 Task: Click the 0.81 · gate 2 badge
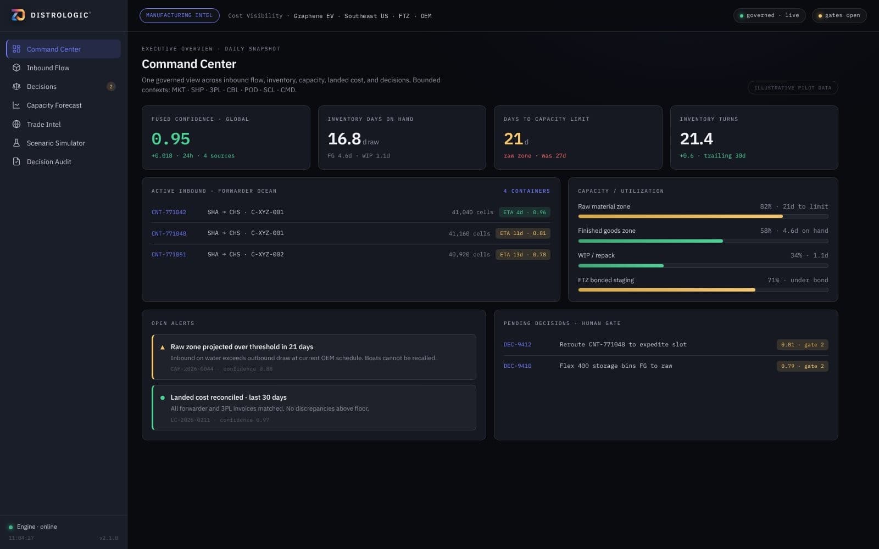(x=802, y=345)
